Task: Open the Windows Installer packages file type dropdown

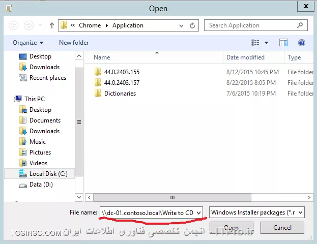Action: pyautogui.click(x=257, y=212)
